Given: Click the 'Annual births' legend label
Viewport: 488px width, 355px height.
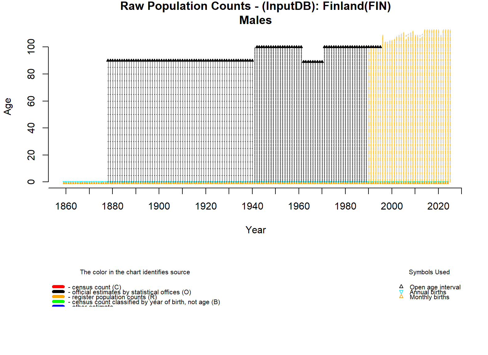Looking at the screenshot, I should tap(428, 292).
